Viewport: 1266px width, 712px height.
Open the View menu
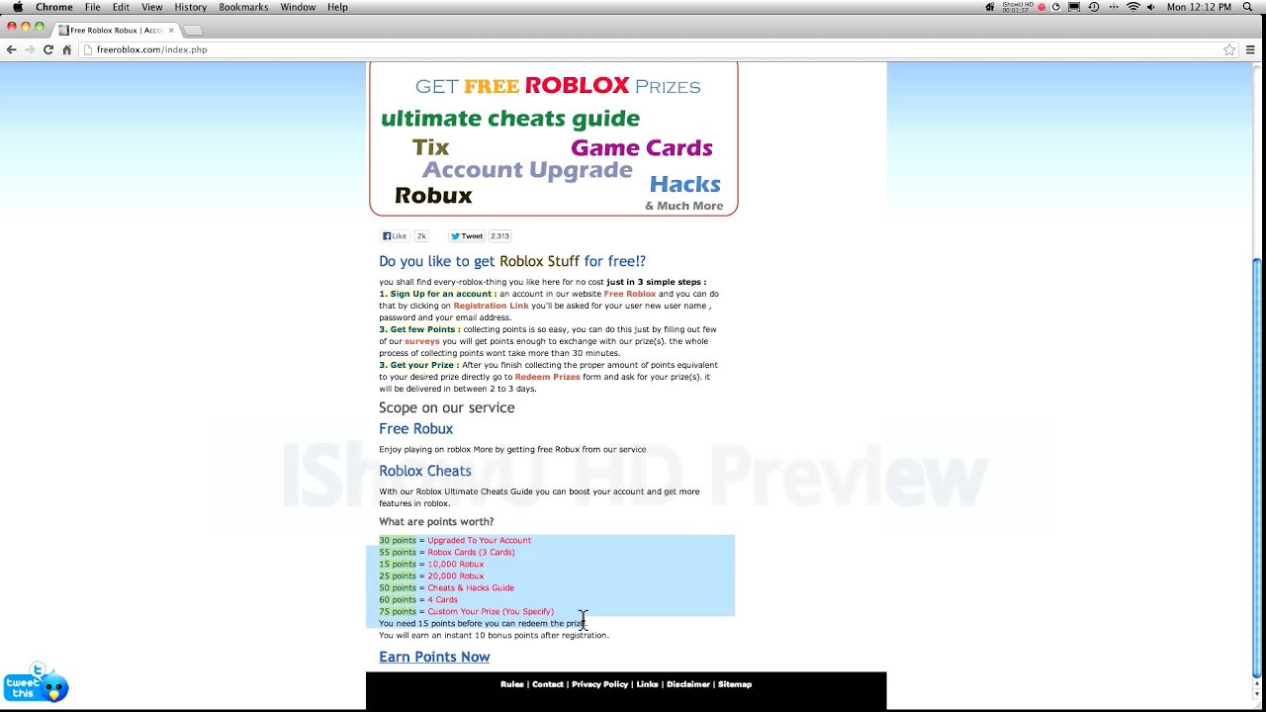(x=151, y=7)
